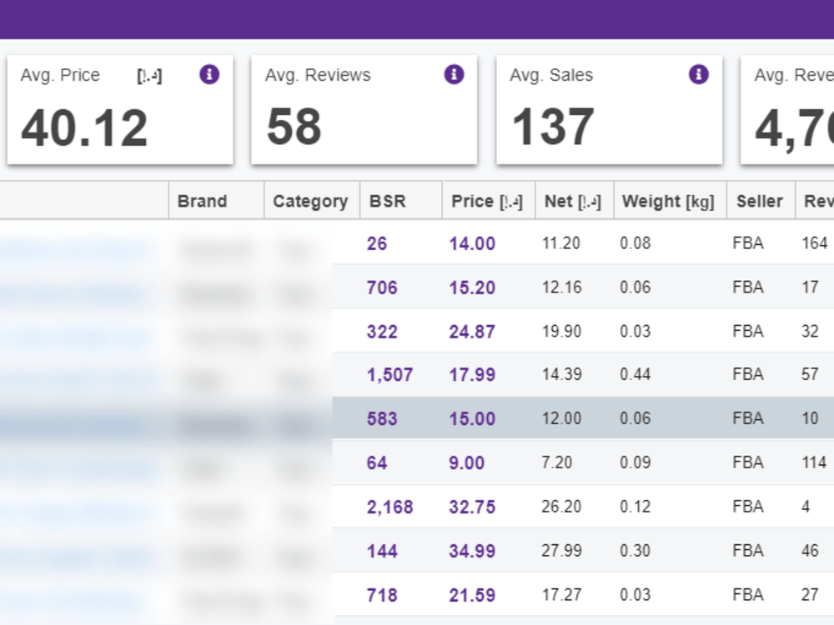
Task: Click FBA seller in the 26 BSR row
Action: pyautogui.click(x=748, y=242)
